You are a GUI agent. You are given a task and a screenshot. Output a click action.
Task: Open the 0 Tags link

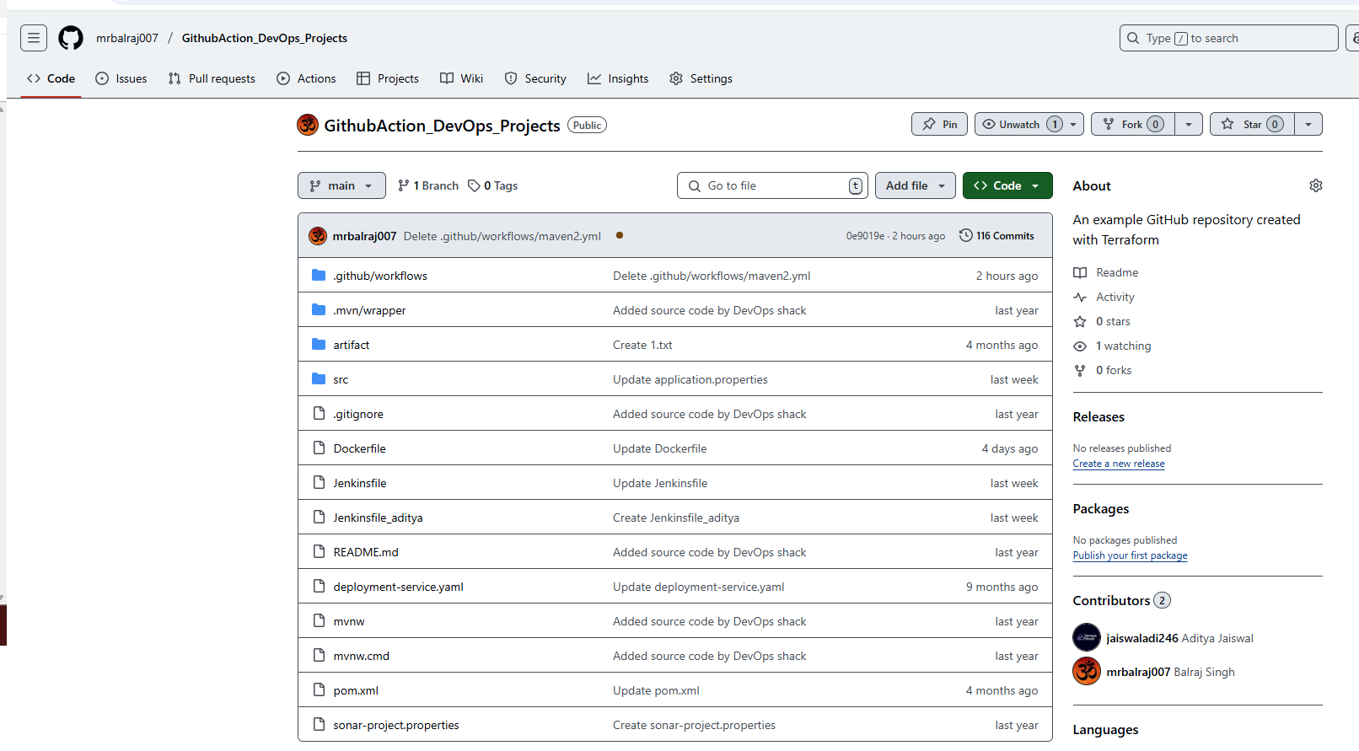click(493, 185)
